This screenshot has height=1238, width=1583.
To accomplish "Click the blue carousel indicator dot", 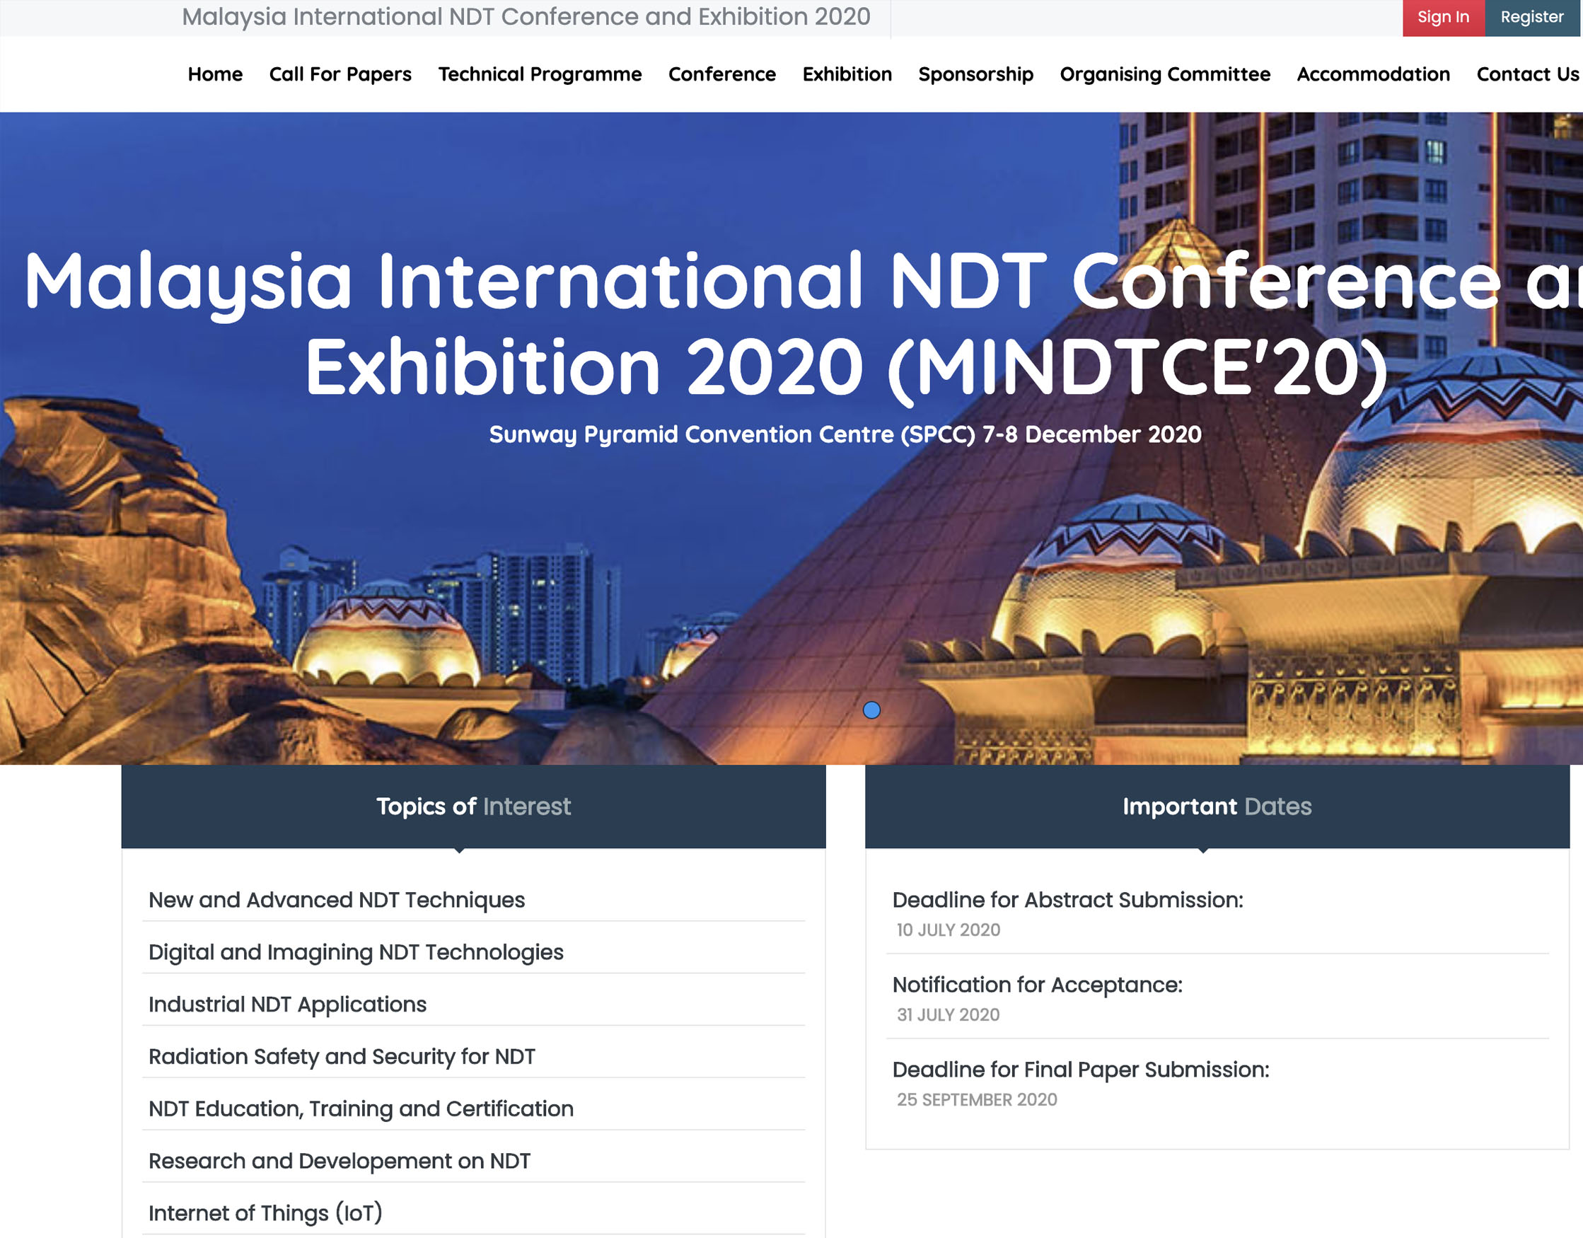I will pyautogui.click(x=871, y=710).
